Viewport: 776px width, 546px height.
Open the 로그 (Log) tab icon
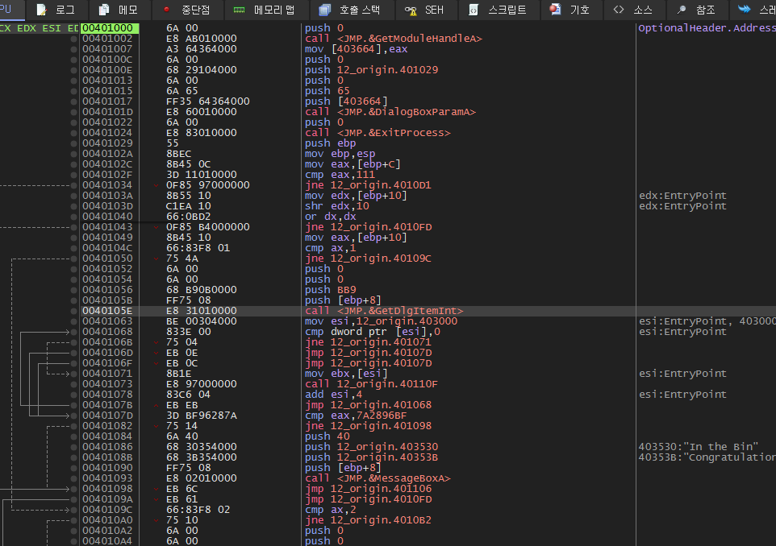(42, 10)
